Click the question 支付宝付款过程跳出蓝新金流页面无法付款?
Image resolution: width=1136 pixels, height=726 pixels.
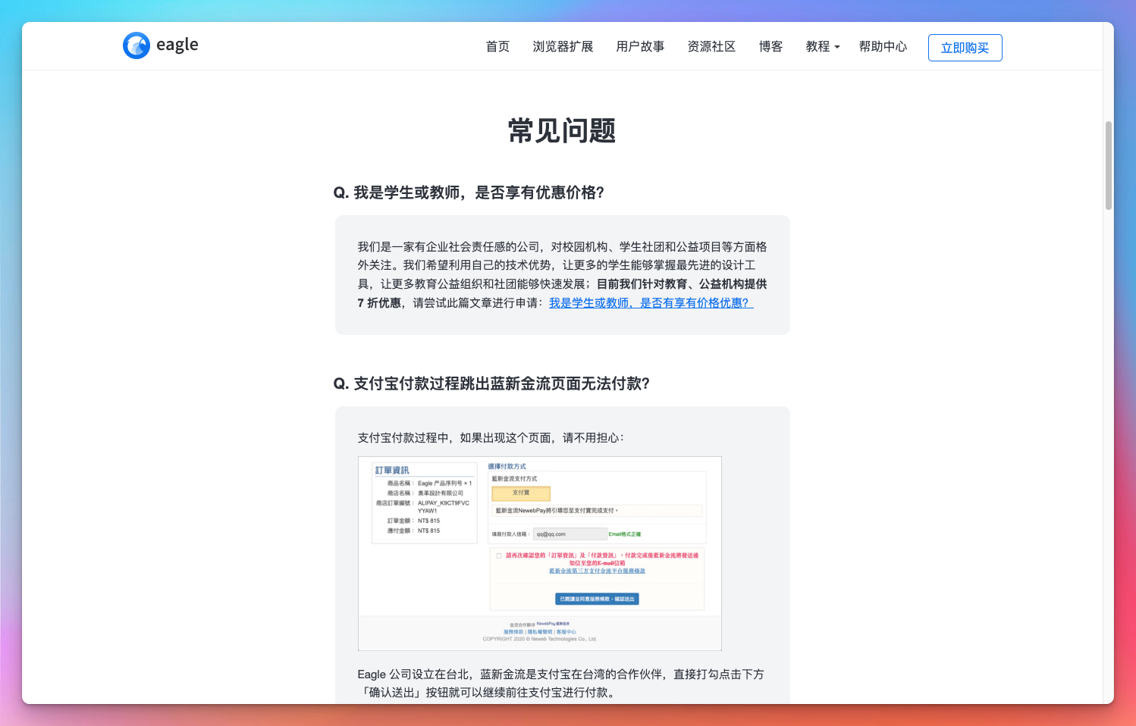tap(491, 383)
